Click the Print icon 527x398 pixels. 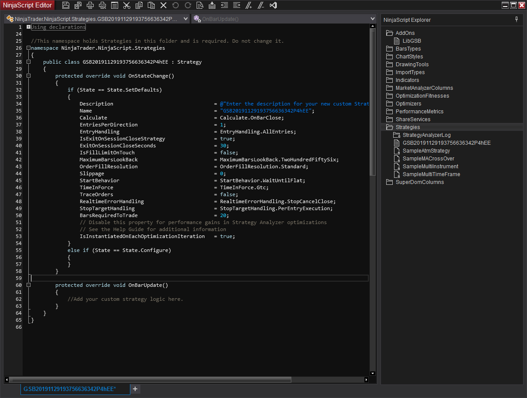[x=90, y=5]
